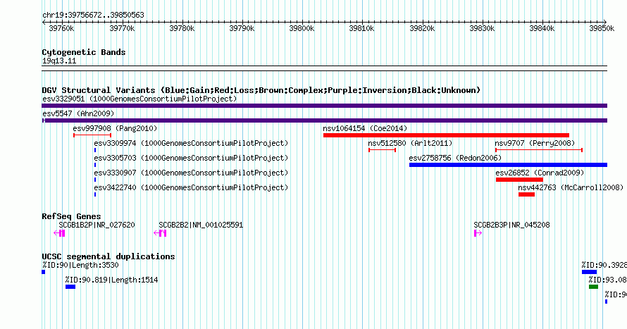Open the UCSC segmental duplications track title
Screen dimensions: 627x329
pyautogui.click(x=108, y=256)
